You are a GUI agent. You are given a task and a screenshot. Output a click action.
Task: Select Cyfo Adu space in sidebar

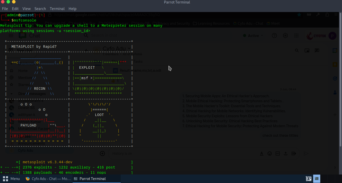click(x=25, y=150)
